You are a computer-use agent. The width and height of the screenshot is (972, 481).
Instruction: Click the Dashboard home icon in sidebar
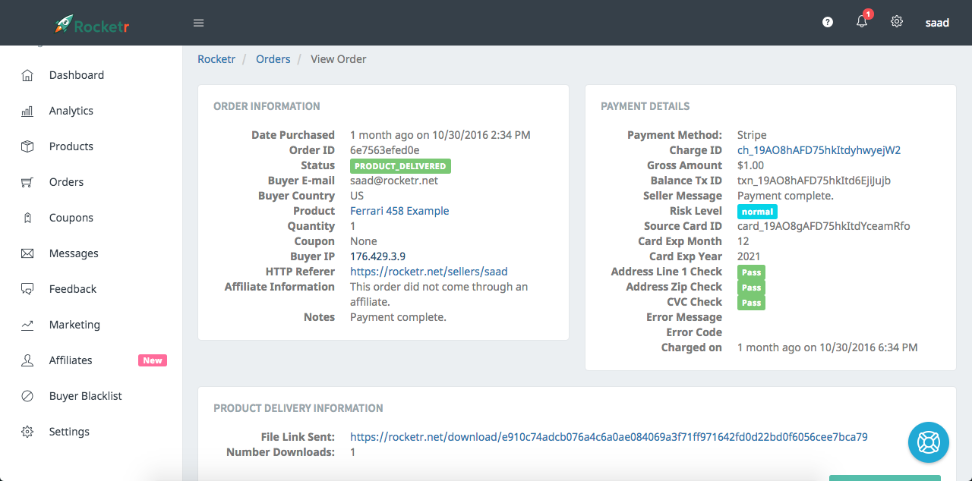click(27, 75)
